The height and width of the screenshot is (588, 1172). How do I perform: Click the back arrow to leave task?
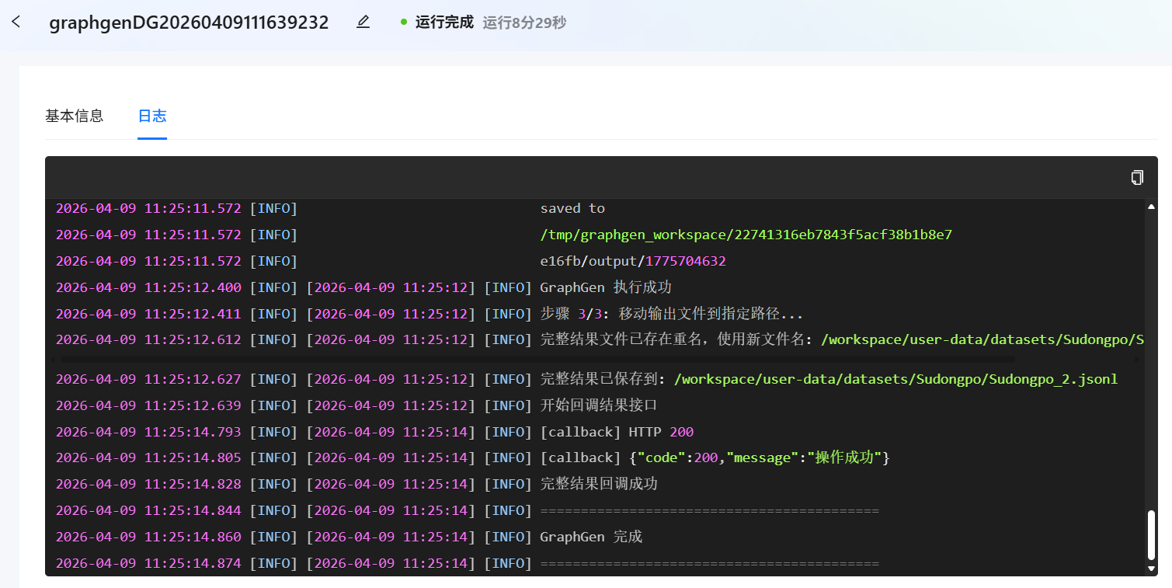click(x=16, y=22)
